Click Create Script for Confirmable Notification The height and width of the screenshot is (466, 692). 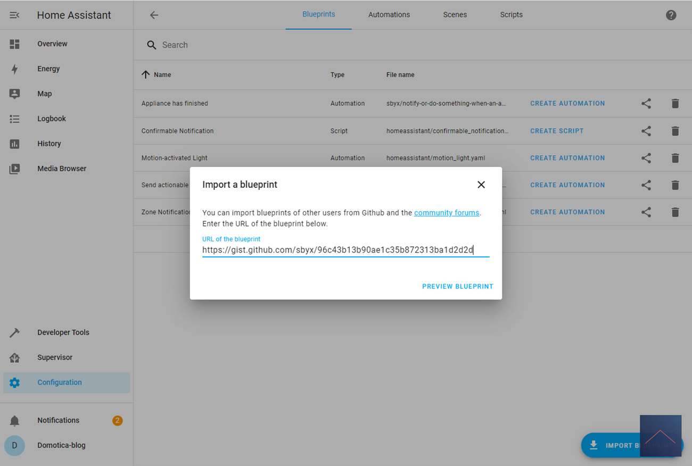(556, 131)
